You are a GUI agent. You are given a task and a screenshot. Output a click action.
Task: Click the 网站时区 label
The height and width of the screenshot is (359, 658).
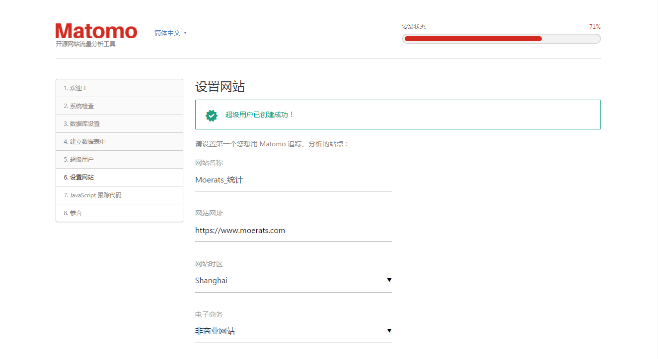(x=209, y=264)
